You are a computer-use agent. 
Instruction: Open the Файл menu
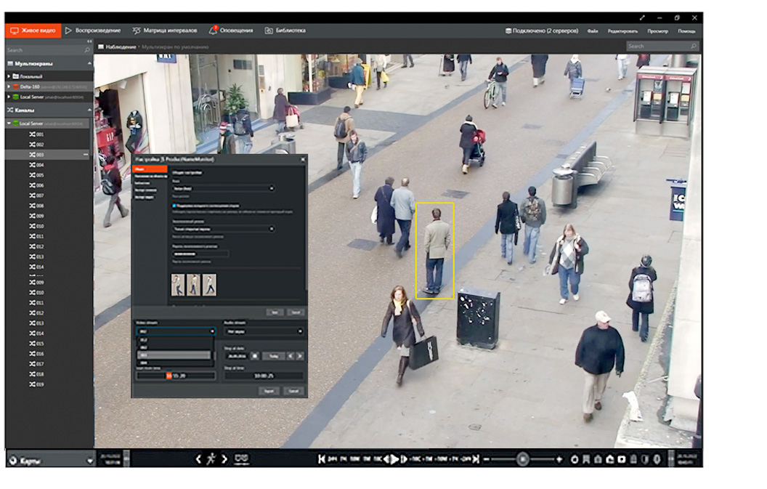coord(593,31)
